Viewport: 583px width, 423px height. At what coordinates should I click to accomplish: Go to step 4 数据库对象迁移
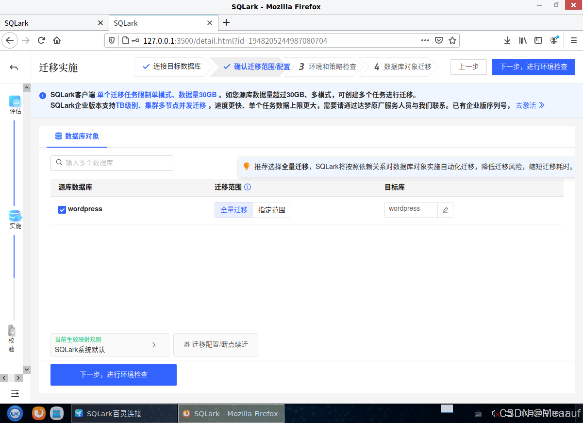coord(403,67)
